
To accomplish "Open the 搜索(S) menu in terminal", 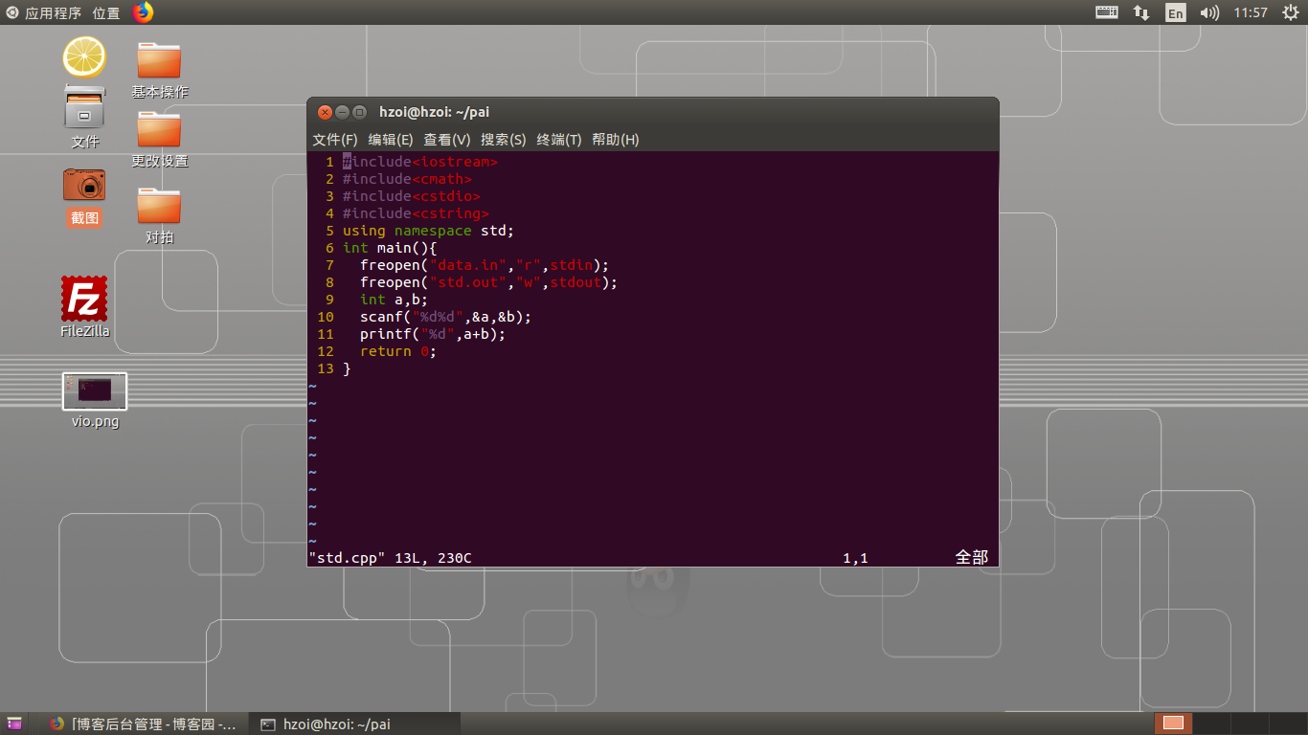I will 504,140.
